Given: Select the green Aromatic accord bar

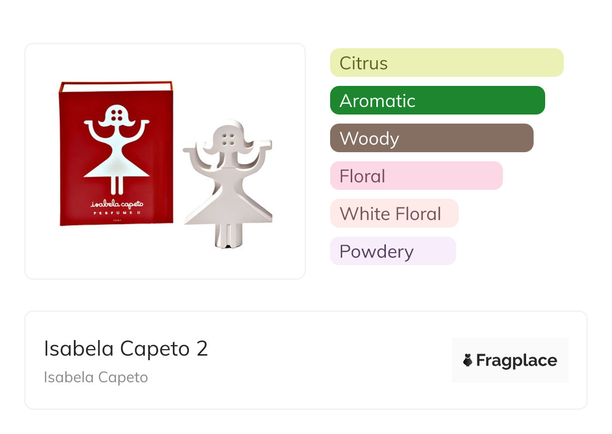Looking at the screenshot, I should (437, 100).
